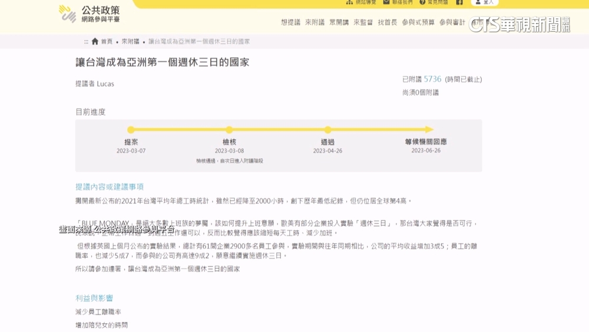589x332 pixels.
Task: Click the 提案 progress step marker
Action: coord(131,130)
